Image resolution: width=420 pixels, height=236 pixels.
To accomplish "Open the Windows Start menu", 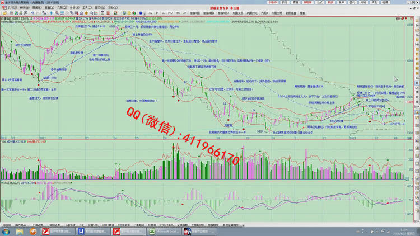I will pyautogui.click(x=6, y=232).
